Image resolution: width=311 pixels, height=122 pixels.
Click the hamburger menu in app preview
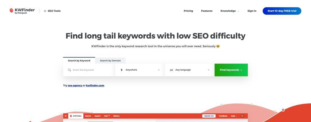(66, 116)
